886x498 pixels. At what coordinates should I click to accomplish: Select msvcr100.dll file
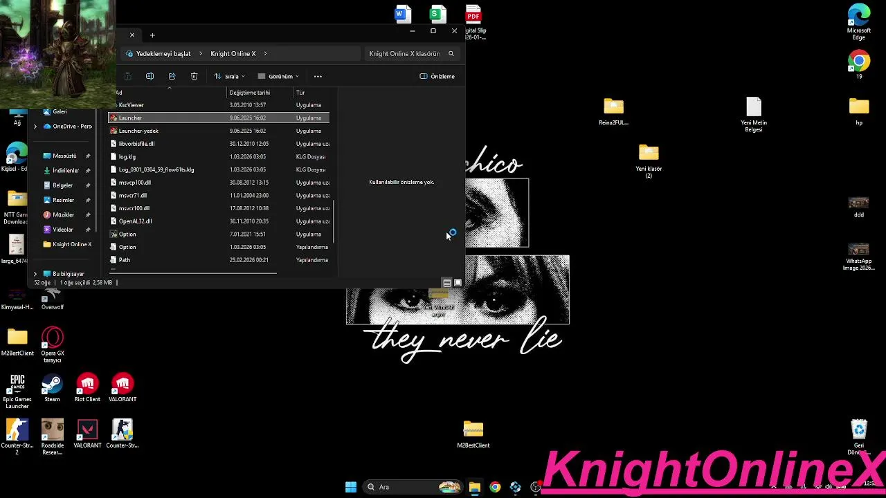219,208
